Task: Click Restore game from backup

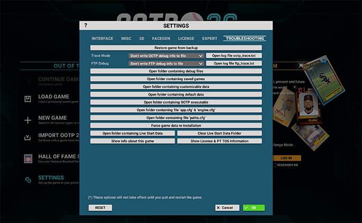Action: point(176,48)
